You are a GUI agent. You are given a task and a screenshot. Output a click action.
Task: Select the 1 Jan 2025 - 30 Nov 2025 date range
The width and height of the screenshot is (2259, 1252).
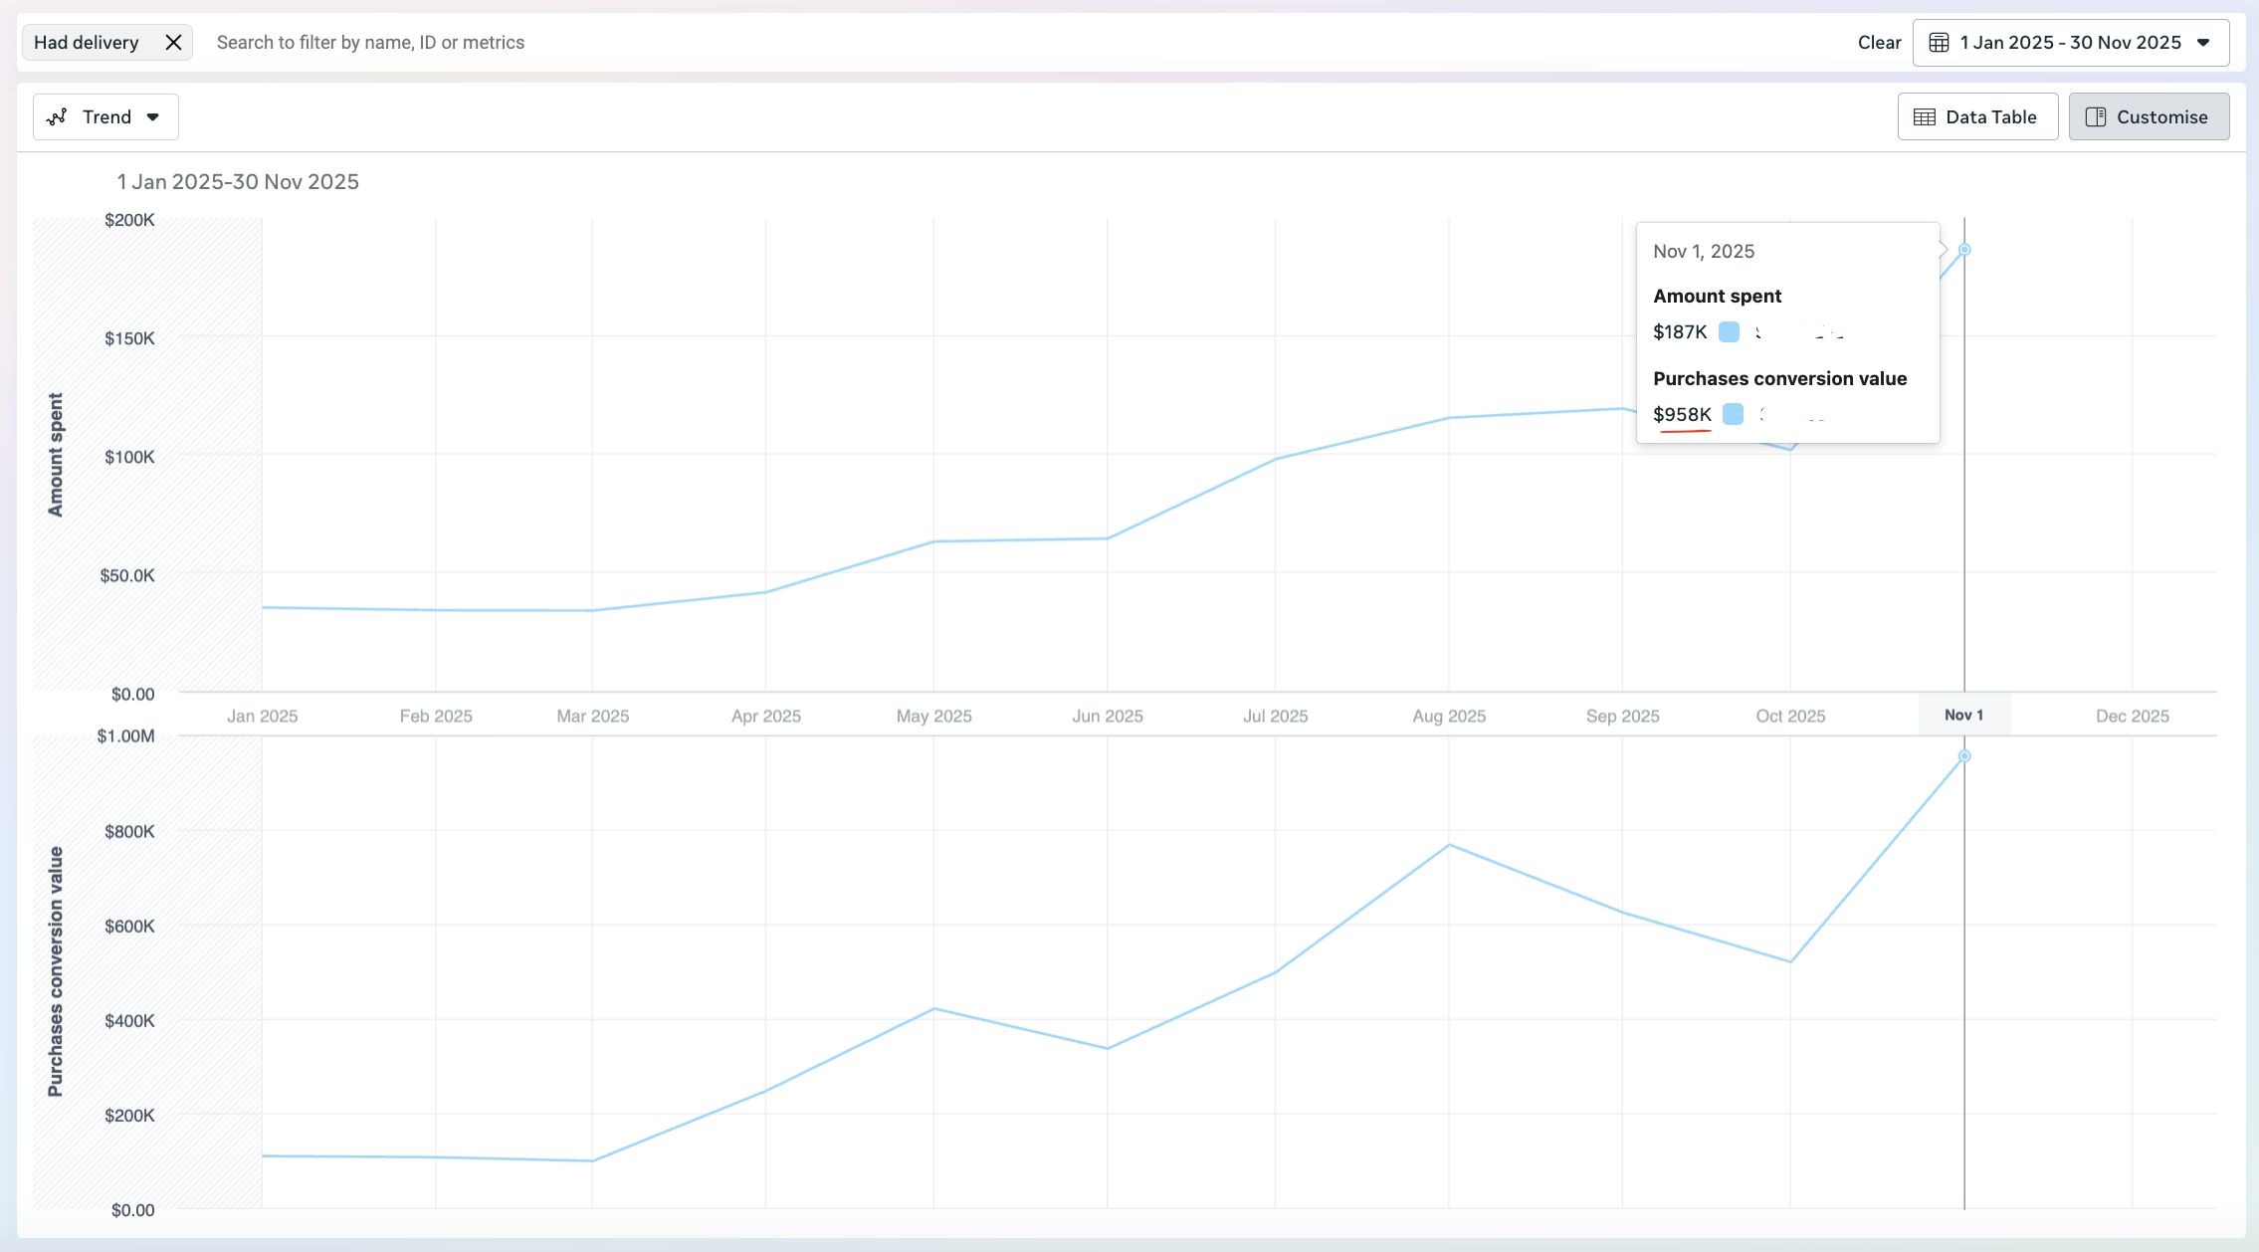click(2070, 42)
